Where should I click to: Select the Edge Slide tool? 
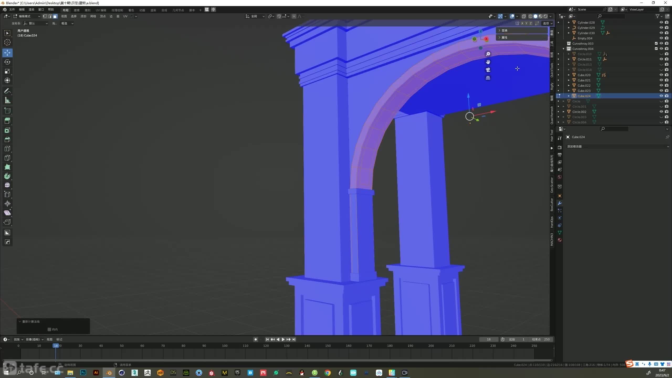click(7, 195)
